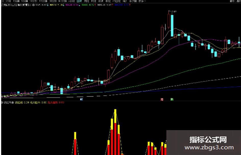Switch to the 15分钟 period tab

tap(43, 1)
